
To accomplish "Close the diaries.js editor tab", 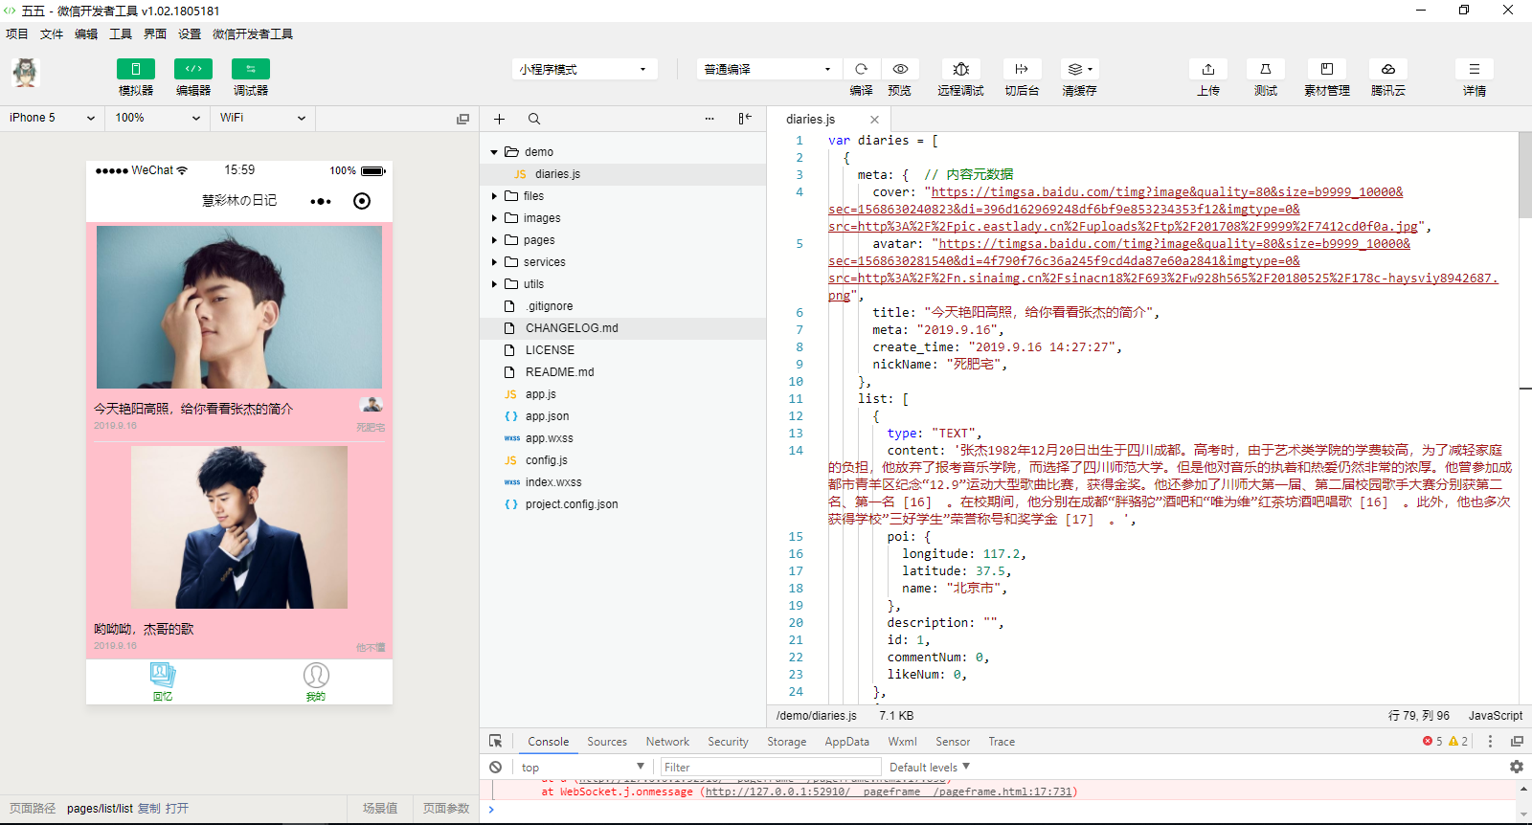I will (874, 120).
